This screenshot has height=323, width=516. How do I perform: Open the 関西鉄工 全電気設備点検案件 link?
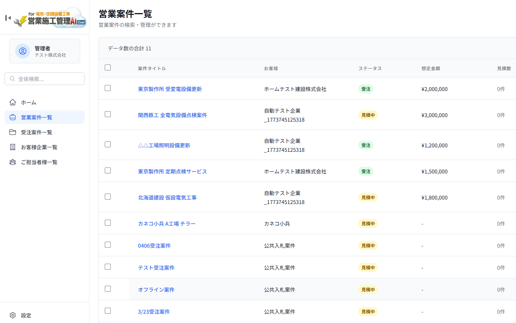[172, 115]
